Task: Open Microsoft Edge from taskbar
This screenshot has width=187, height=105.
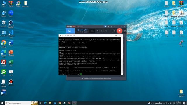Action: [46, 103]
